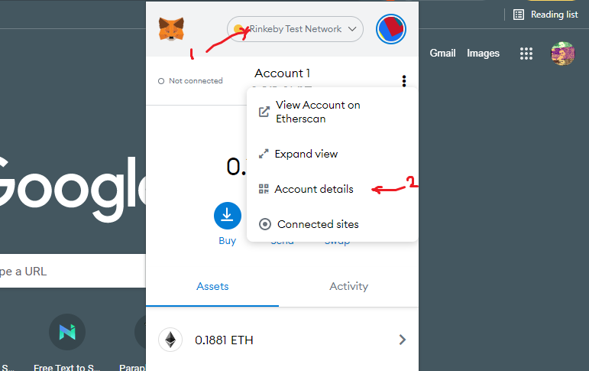Open the Gmail link

point(442,54)
